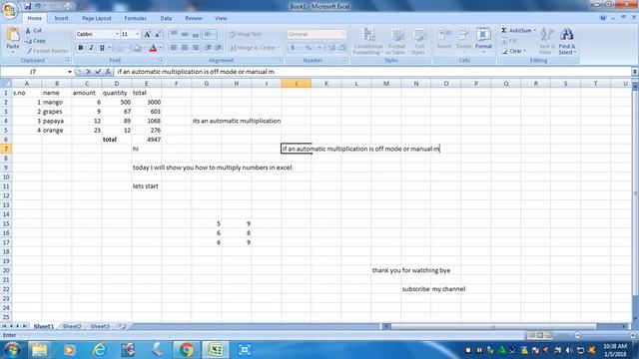Image resolution: width=639 pixels, height=359 pixels.
Task: Open the Fill dropdown in Editing
Action: click(509, 41)
